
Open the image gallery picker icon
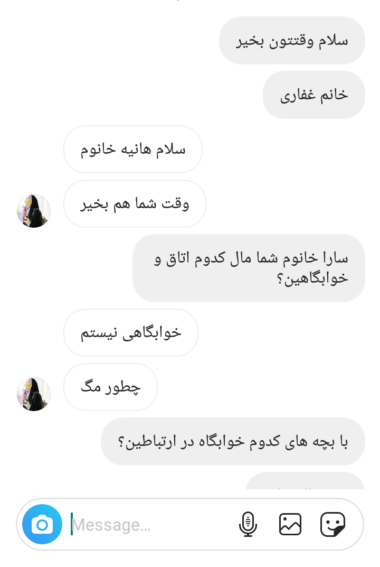tap(290, 524)
